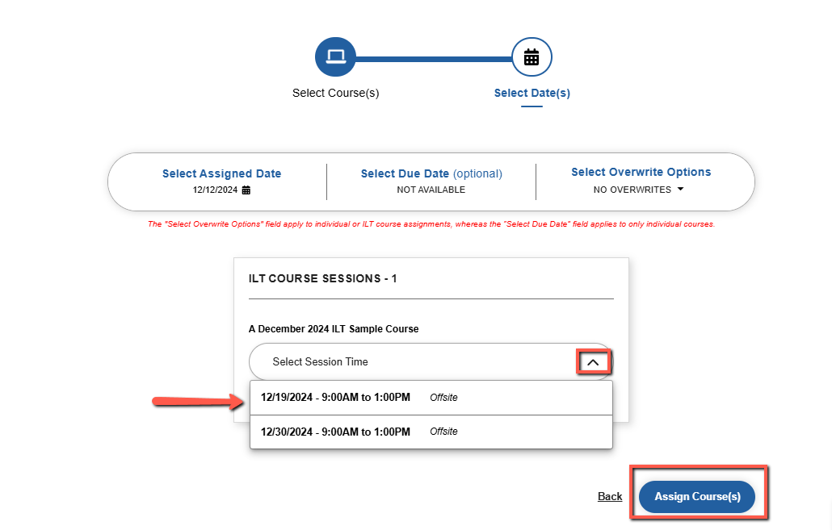This screenshot has height=530, width=832.
Task: Click the calendar Select Date(s) step icon
Action: 532,56
